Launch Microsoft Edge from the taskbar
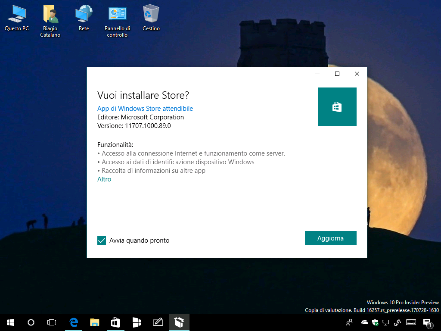441x331 pixels. click(x=74, y=322)
